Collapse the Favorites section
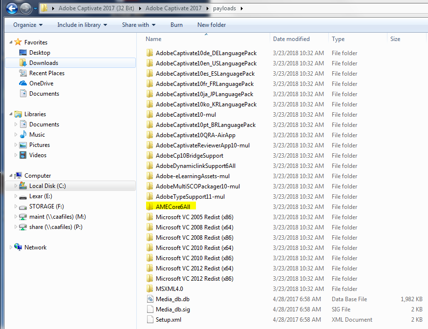The image size is (428, 329). [11, 42]
